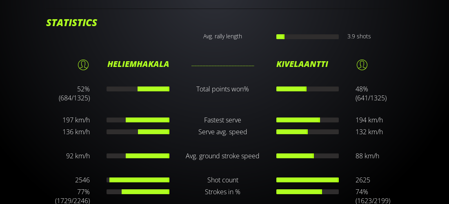This screenshot has height=204, width=449.
Task: Click Heliemhakala's Avg. ground stroke speed bar
Action: click(138, 156)
